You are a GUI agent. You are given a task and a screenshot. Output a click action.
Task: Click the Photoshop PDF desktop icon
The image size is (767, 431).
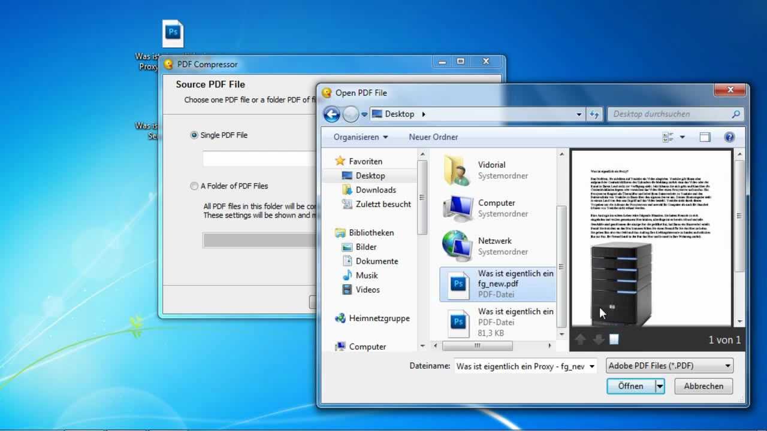click(x=173, y=33)
